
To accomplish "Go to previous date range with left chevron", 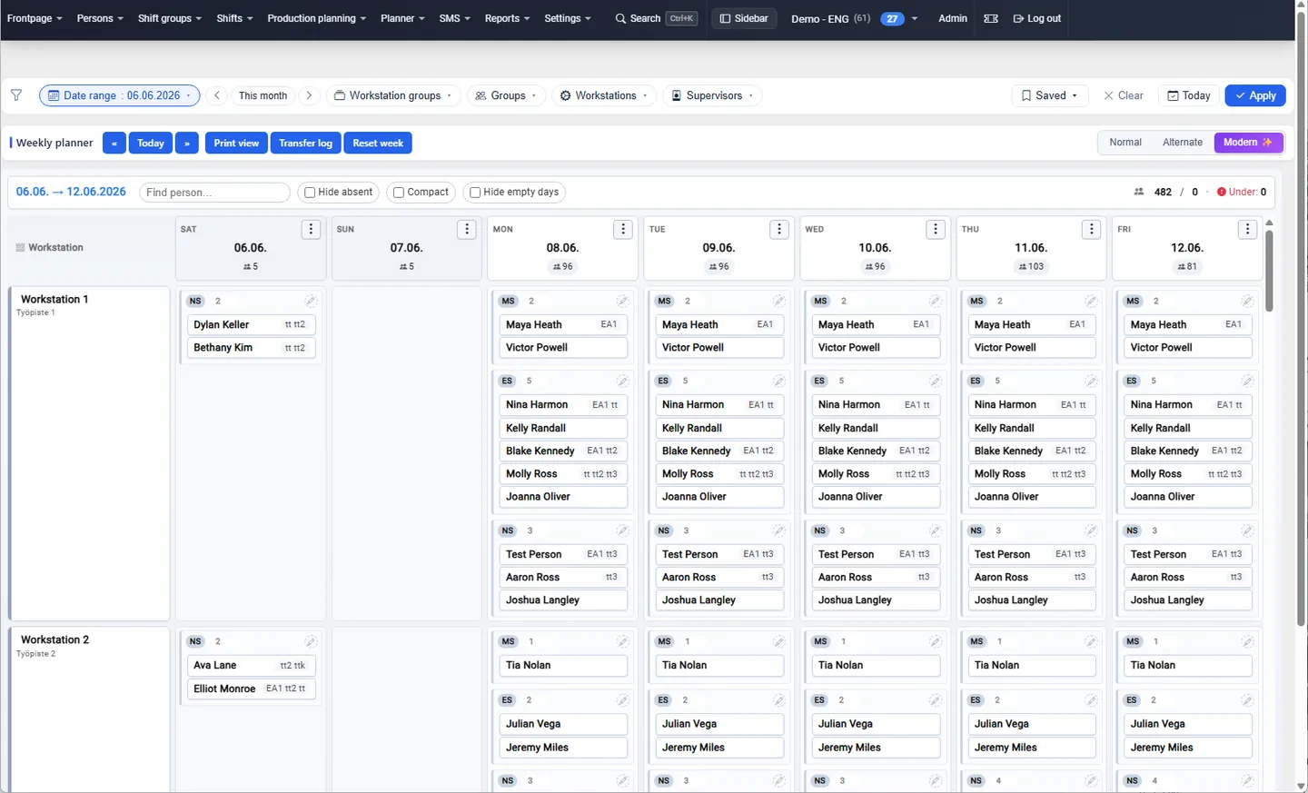I will [217, 95].
